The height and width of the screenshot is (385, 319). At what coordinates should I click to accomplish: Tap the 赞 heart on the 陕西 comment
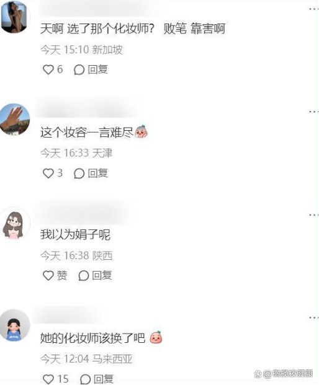[x=48, y=275]
